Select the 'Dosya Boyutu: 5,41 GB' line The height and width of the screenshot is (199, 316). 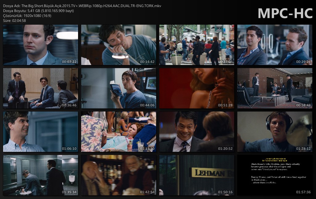(x=39, y=11)
